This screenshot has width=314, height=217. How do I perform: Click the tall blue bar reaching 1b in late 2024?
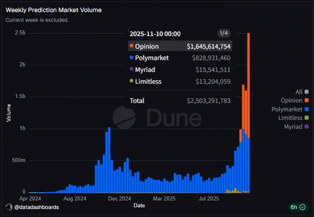(109, 160)
